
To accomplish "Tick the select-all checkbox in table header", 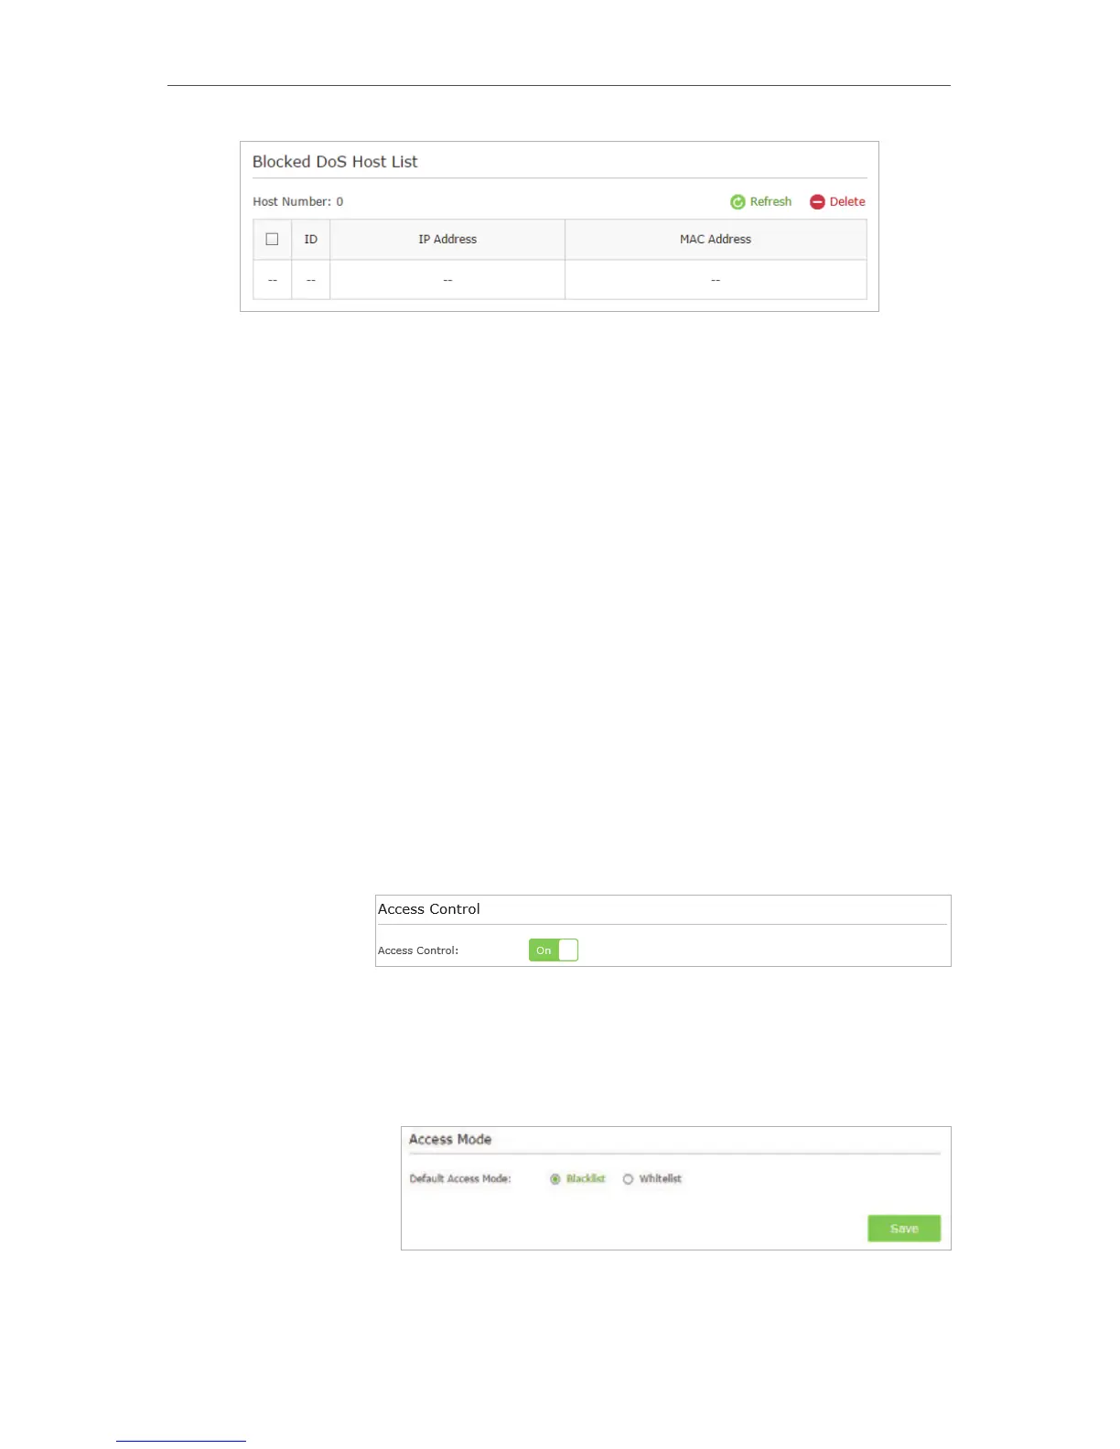I will [272, 239].
